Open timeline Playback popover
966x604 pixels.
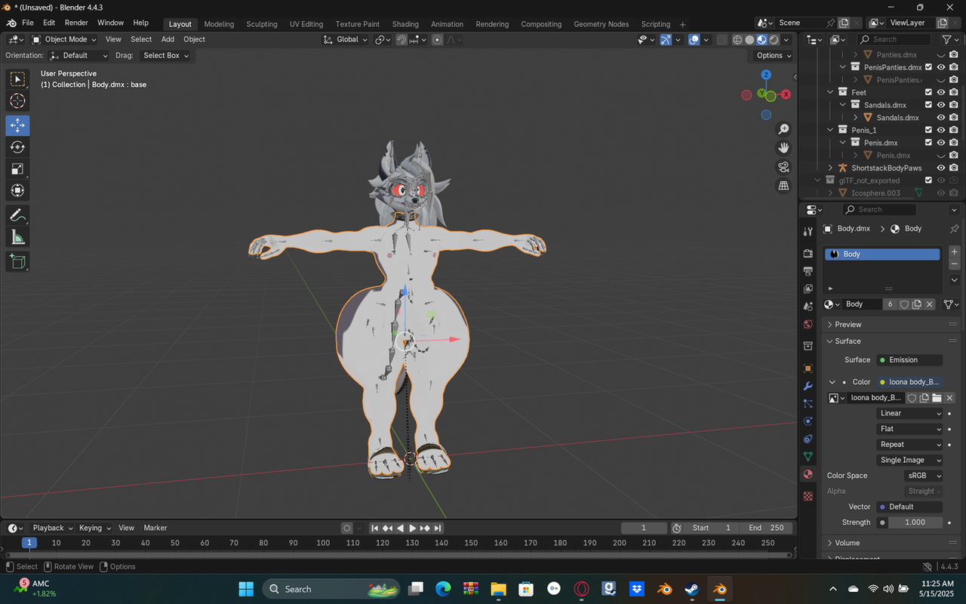[x=52, y=528]
